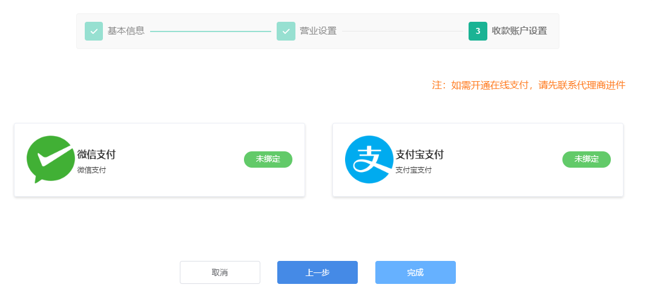Click the Alipay blue logo
Viewport: 652px width, 293px height.
(369, 159)
